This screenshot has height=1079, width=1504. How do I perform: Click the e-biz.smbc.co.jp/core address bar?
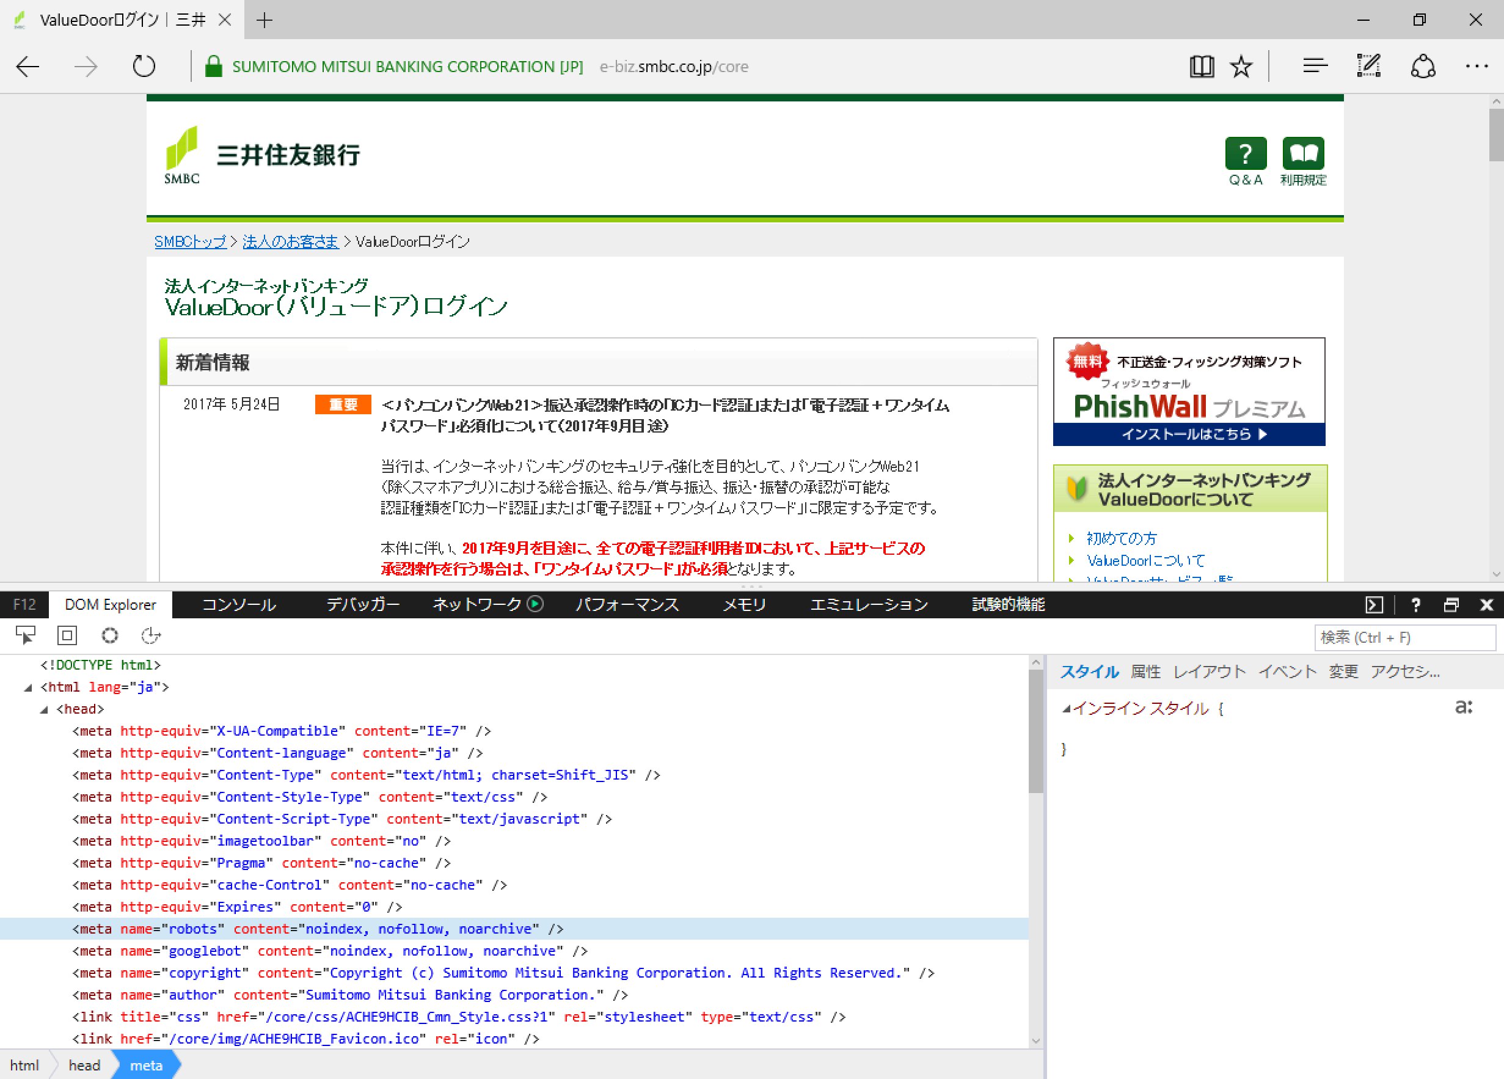(674, 67)
